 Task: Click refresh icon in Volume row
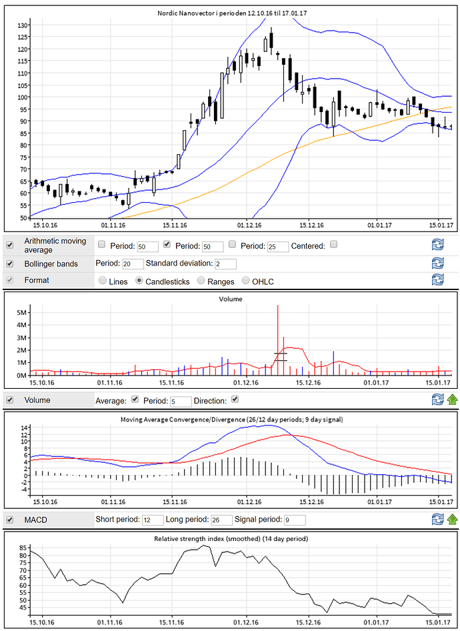coord(437,400)
